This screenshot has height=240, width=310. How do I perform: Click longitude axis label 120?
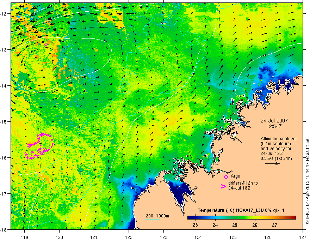[59, 237]
